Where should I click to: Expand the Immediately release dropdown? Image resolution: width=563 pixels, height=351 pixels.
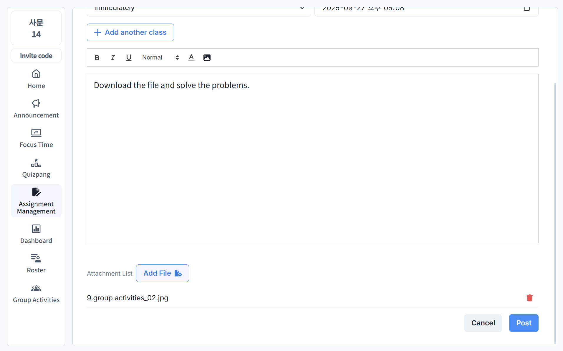tap(199, 9)
